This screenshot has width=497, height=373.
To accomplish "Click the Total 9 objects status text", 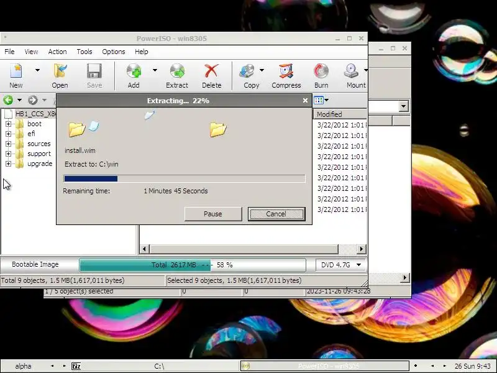I will pyautogui.click(x=63, y=280).
